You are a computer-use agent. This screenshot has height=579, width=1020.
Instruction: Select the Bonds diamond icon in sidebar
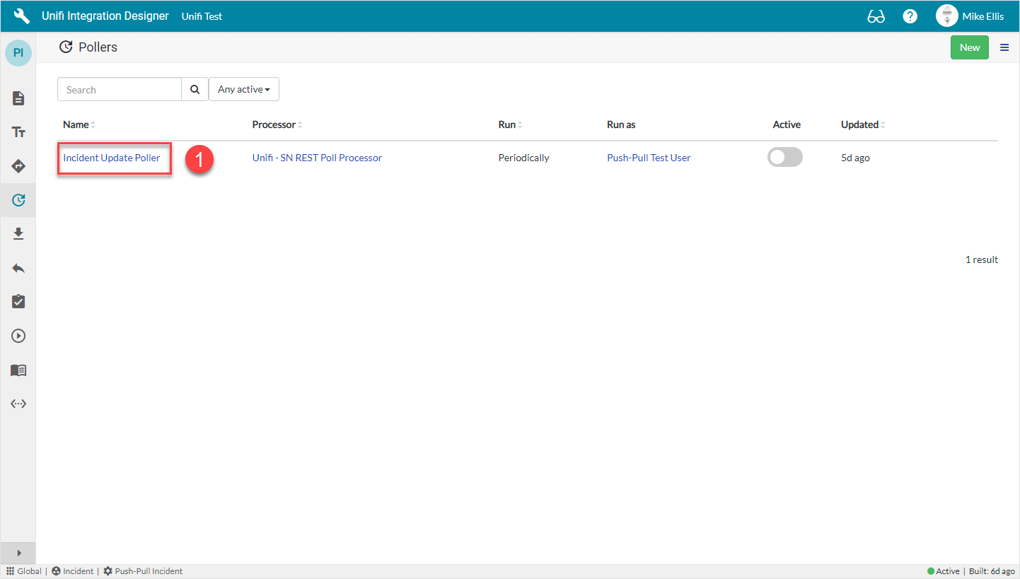pos(18,166)
